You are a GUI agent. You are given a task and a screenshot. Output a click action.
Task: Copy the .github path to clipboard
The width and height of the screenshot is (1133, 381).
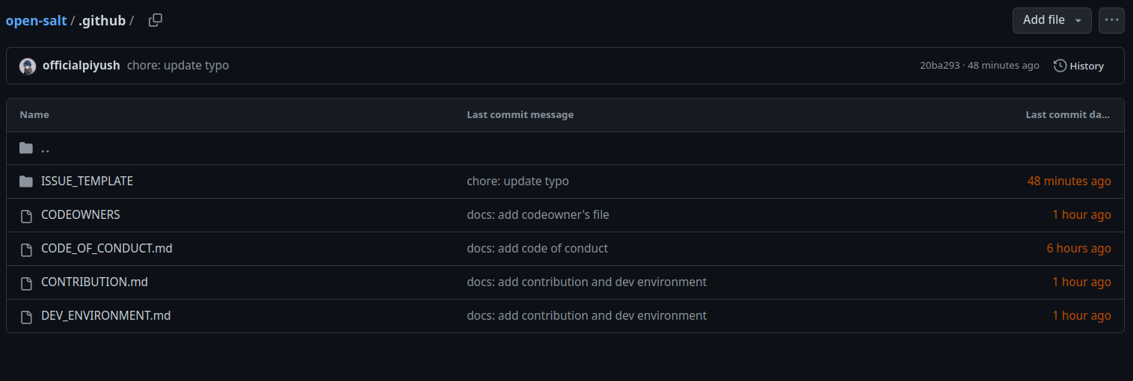point(155,20)
